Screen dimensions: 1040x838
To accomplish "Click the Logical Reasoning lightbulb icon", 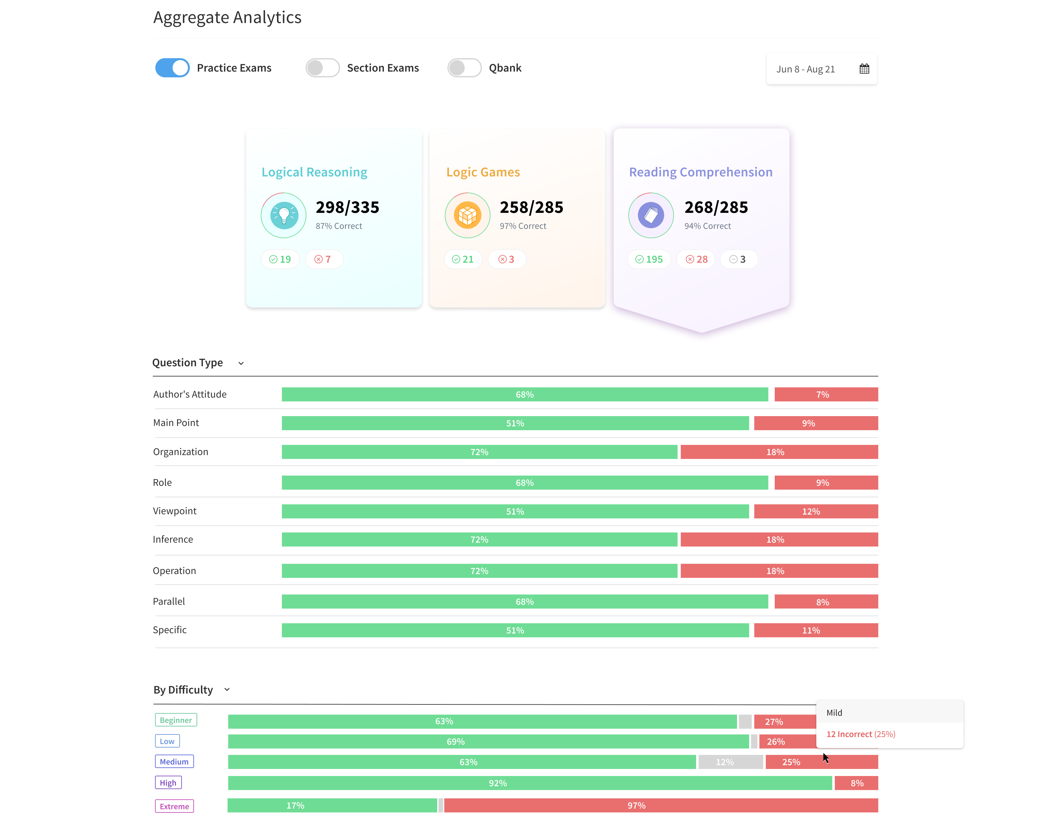I will (x=284, y=215).
